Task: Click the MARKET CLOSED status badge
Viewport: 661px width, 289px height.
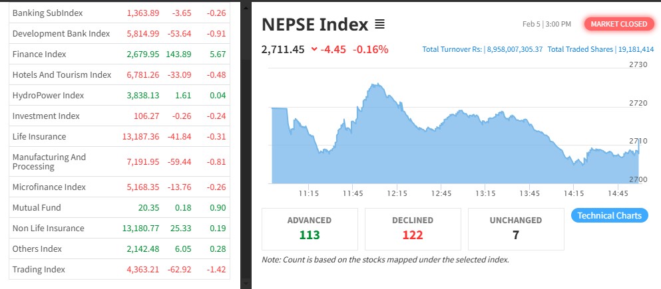Action: pyautogui.click(x=618, y=24)
